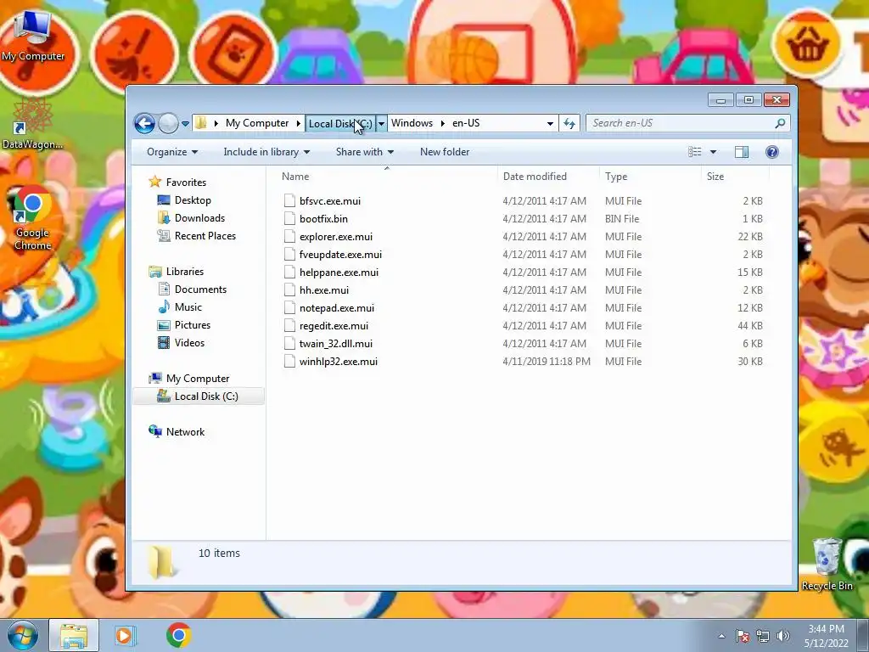The width and height of the screenshot is (869, 652).
Task: Select the Windows breadcrumb in the address bar
Action: 412,123
